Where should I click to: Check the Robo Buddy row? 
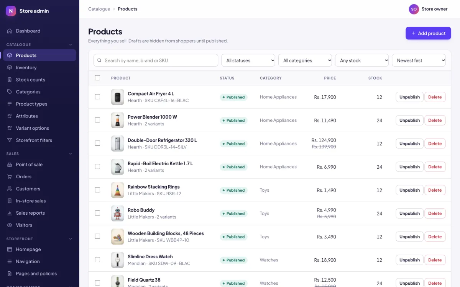click(97, 213)
